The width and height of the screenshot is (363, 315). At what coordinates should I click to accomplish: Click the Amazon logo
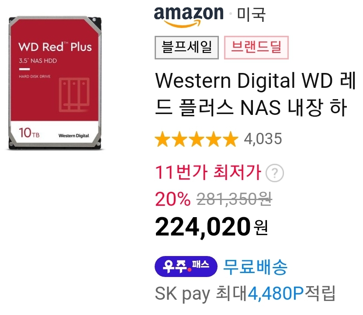(189, 17)
